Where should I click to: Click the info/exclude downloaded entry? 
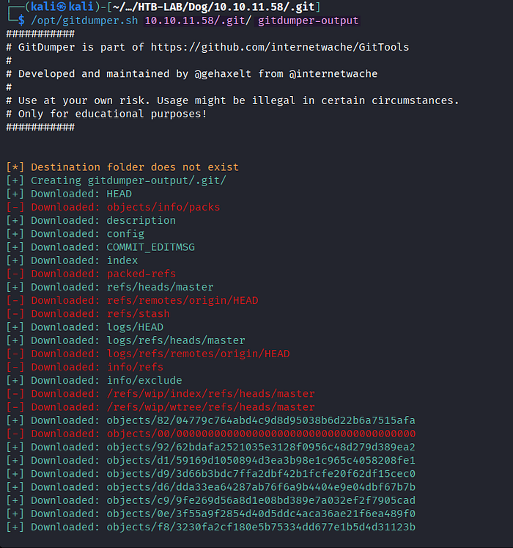click(144, 380)
